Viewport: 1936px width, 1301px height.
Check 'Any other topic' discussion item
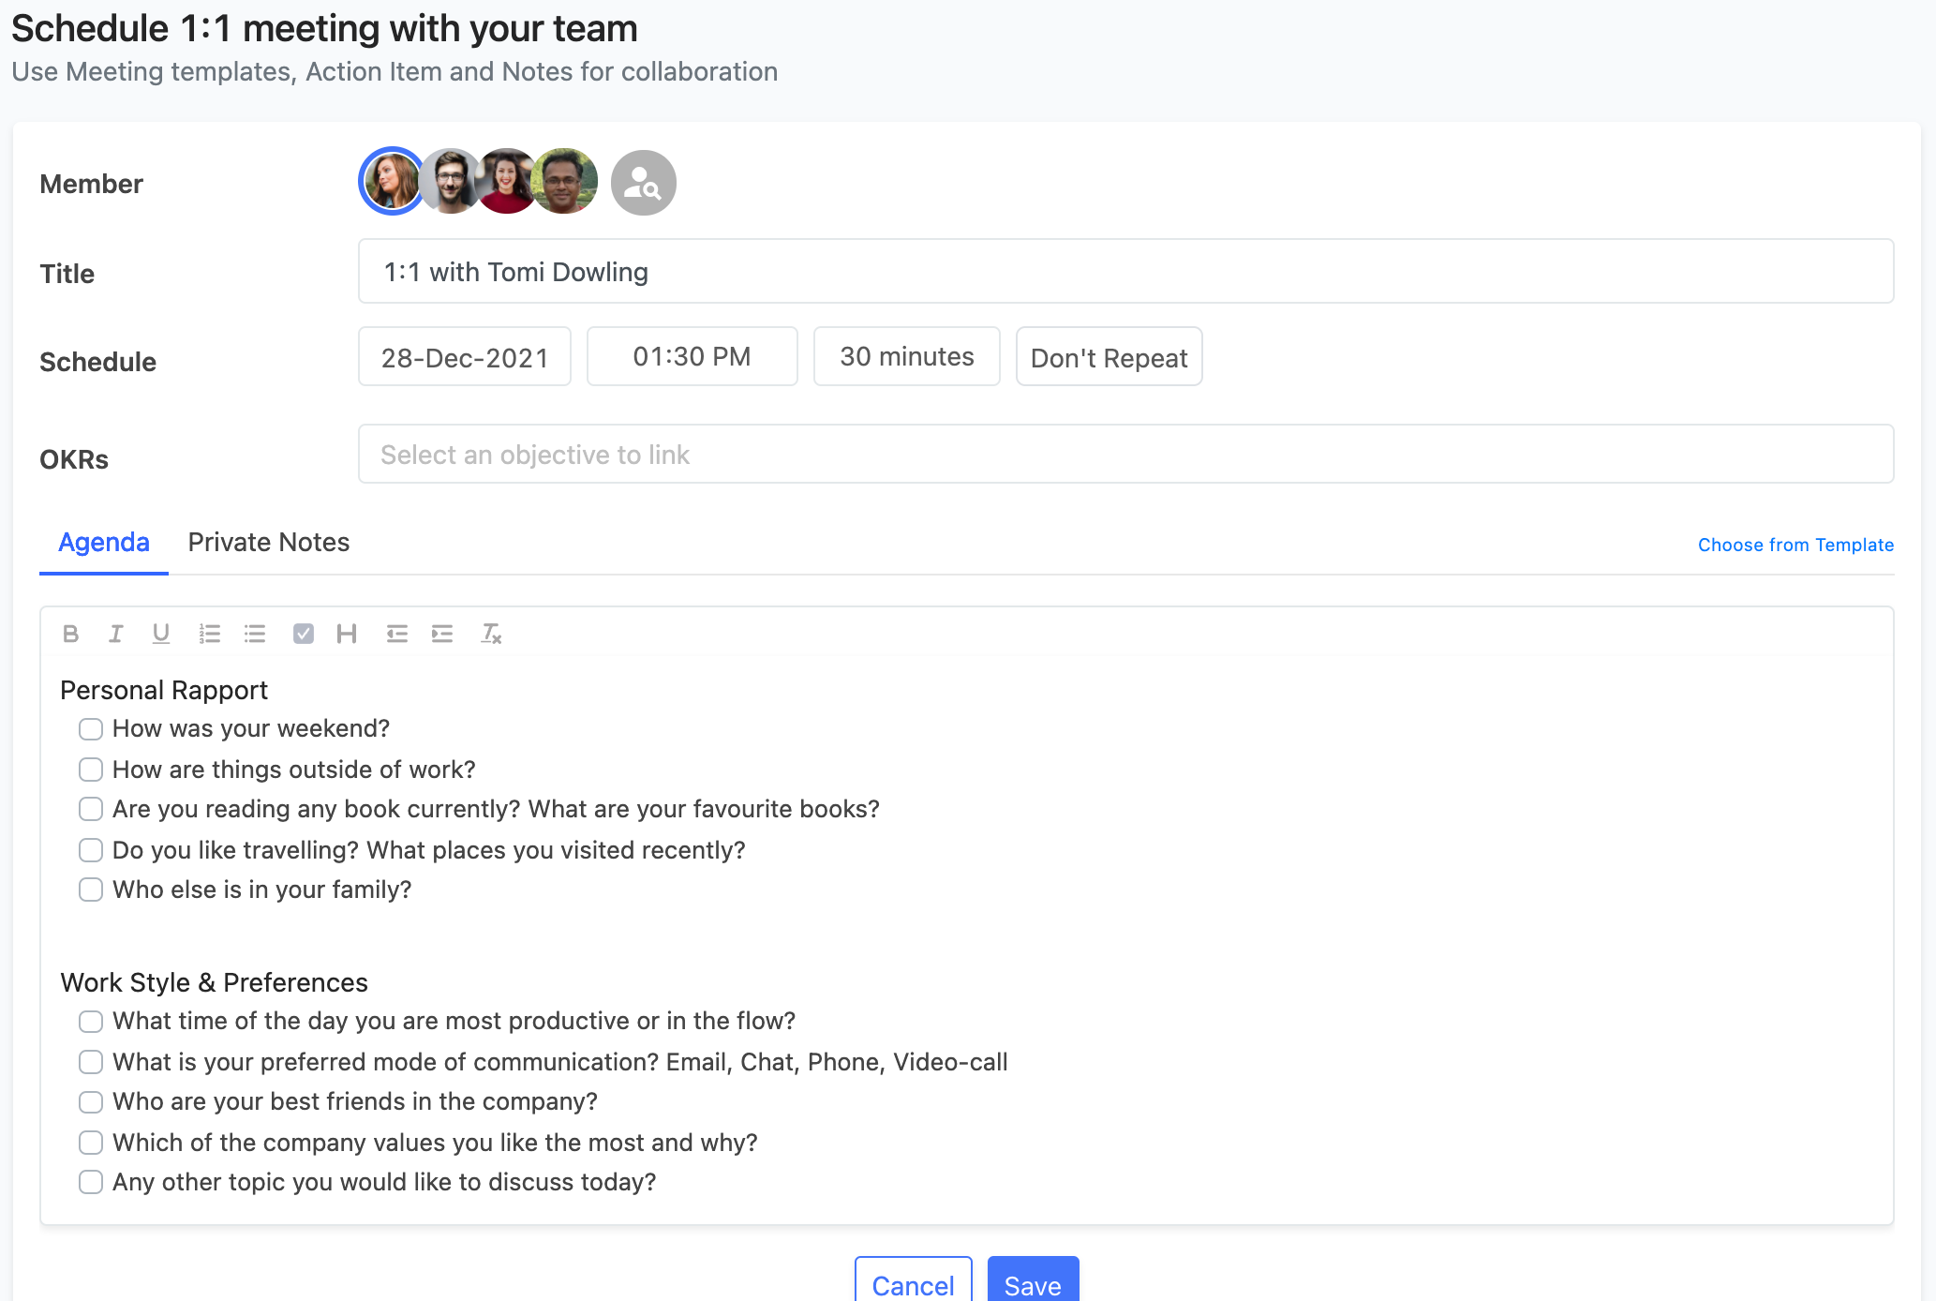[91, 1182]
